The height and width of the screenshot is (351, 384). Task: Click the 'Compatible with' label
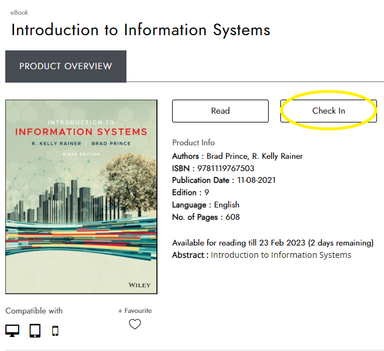click(34, 311)
